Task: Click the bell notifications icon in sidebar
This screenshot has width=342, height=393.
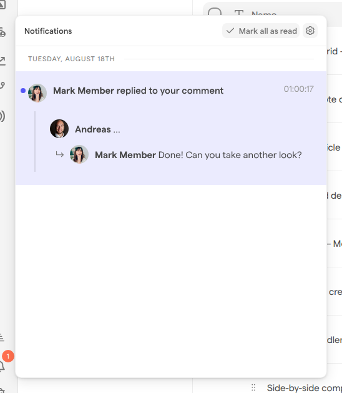Action: point(1,366)
